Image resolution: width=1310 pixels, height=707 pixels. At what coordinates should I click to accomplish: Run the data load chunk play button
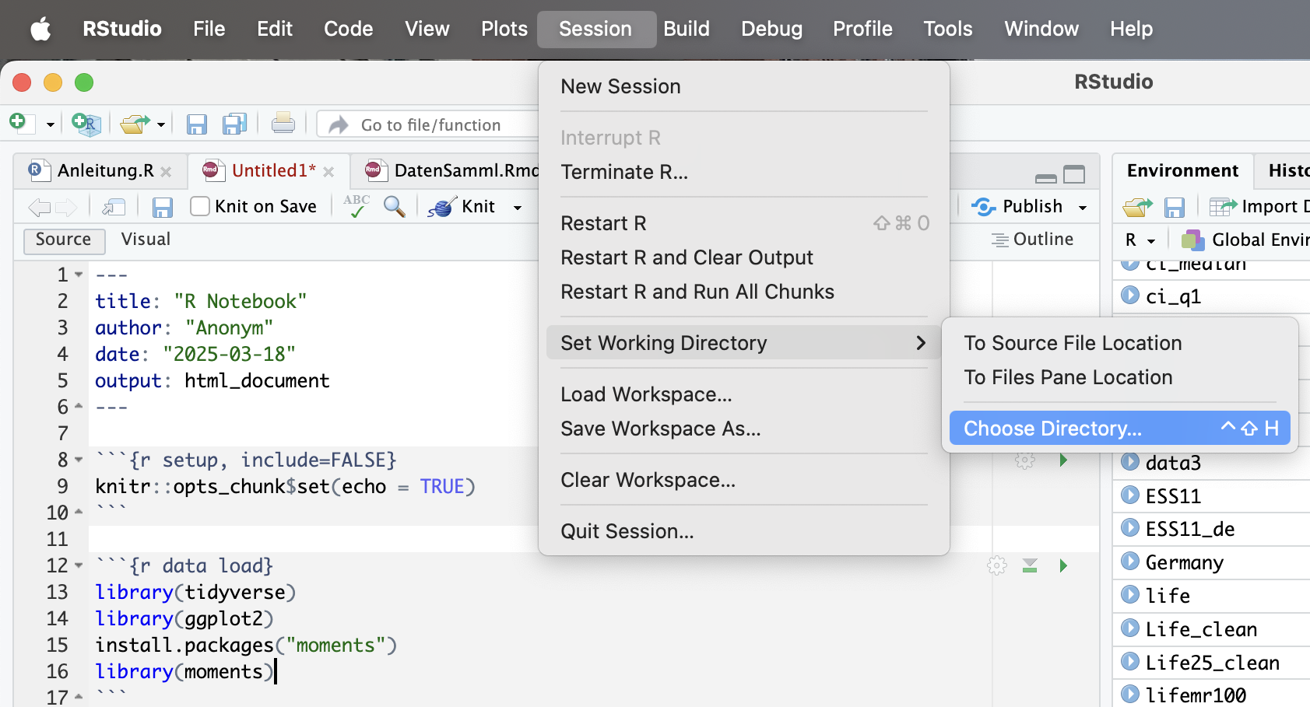(x=1063, y=565)
